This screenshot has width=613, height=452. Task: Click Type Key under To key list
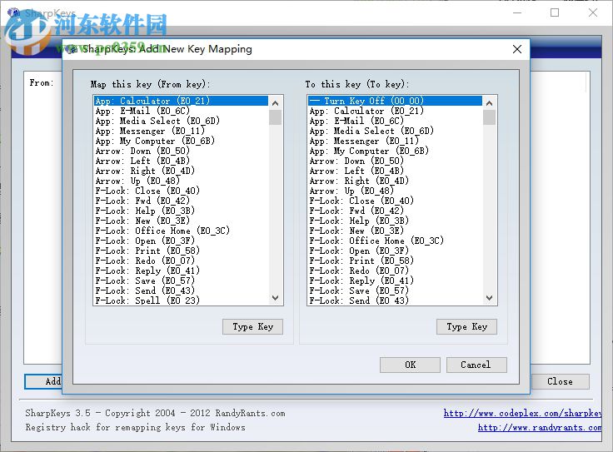click(466, 327)
